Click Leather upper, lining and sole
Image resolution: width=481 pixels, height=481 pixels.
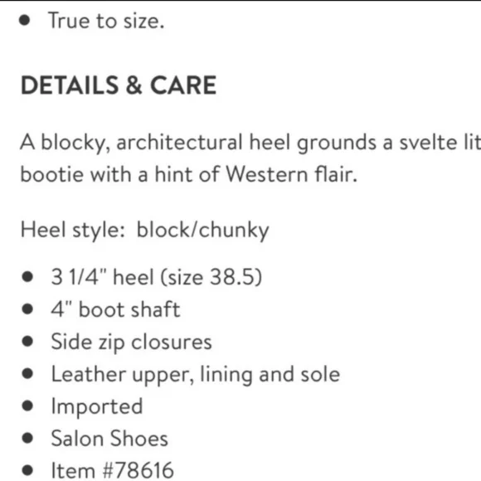tap(196, 374)
